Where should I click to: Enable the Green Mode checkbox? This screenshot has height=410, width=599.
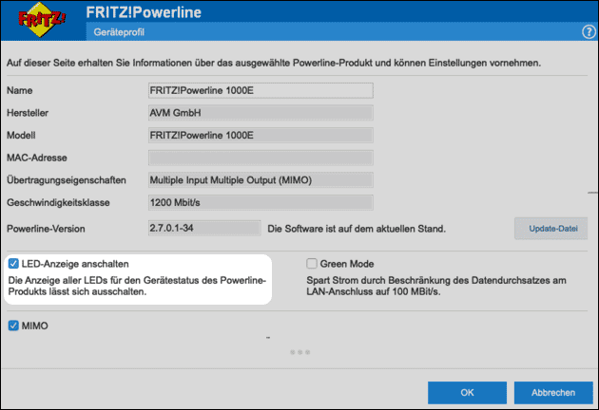tap(312, 264)
